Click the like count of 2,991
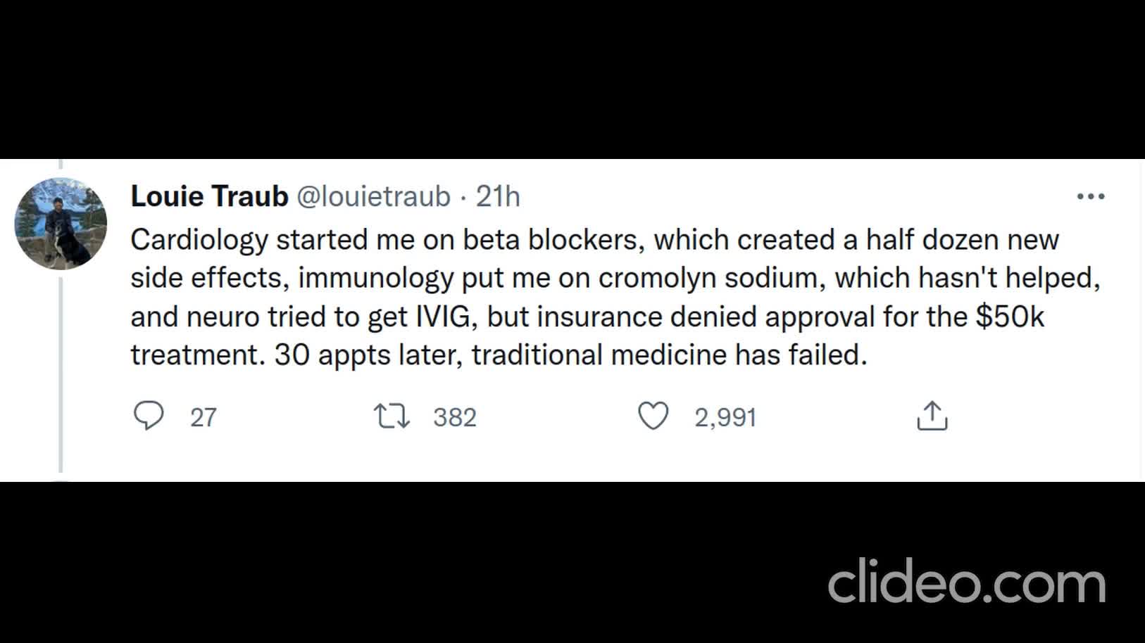Image resolution: width=1145 pixels, height=643 pixels. (725, 417)
